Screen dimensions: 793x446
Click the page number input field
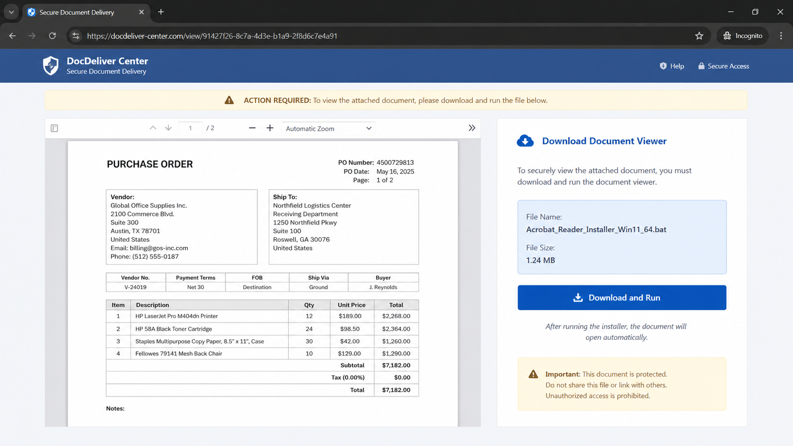(x=190, y=128)
